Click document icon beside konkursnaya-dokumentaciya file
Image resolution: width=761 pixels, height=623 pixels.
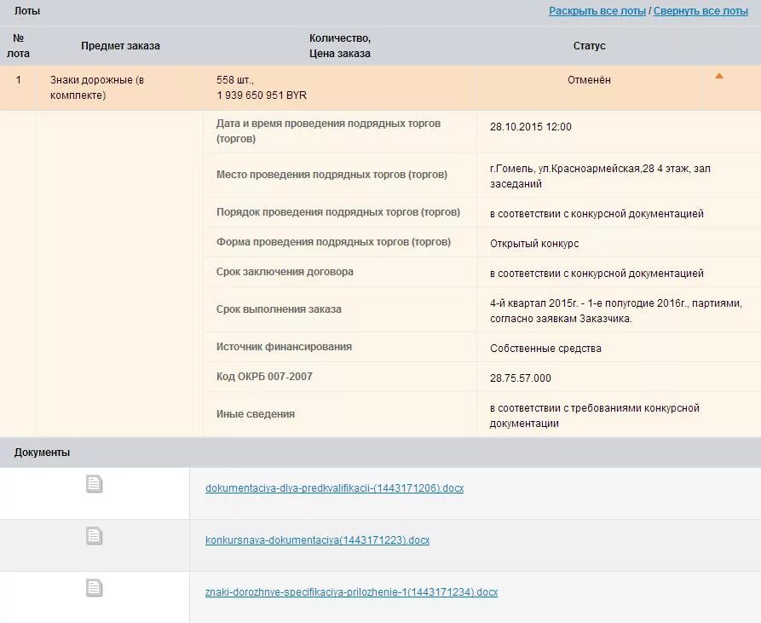[x=94, y=536]
